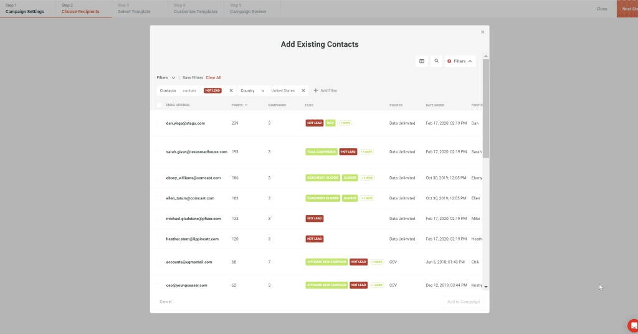Expand '+3 more' tags for accounts@ugmsmail.com row

377,262
